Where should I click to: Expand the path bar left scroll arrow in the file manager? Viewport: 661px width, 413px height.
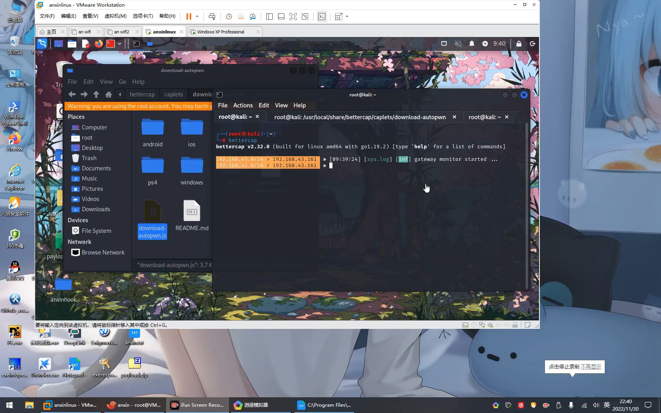pos(120,94)
